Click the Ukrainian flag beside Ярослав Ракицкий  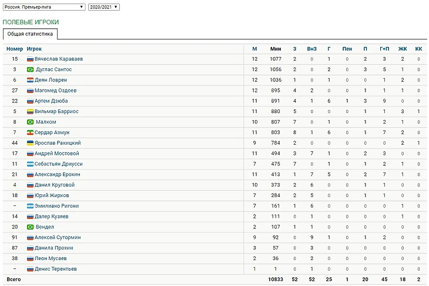30,143
